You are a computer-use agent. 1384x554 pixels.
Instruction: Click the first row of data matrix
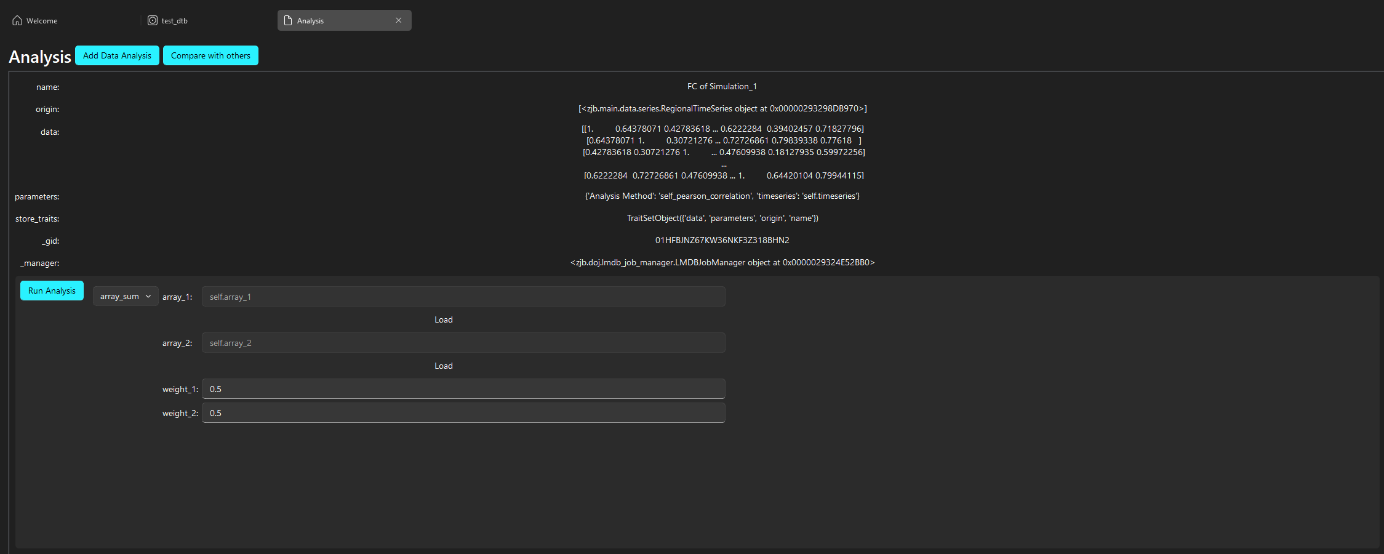click(722, 129)
